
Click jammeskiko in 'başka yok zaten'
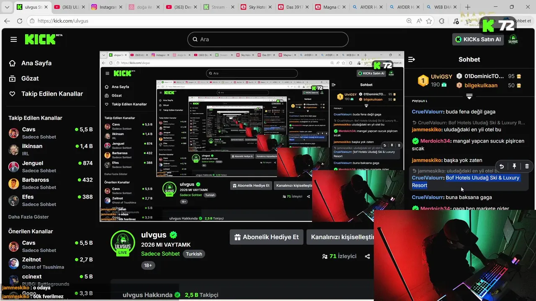coord(427,161)
